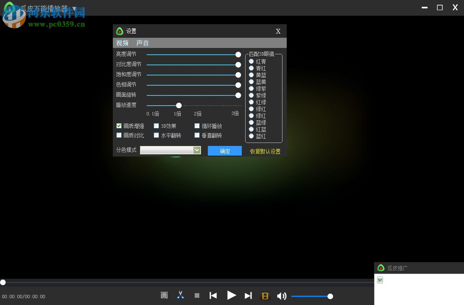
Task: Mute audio using the speaker icon
Action: [282, 296]
